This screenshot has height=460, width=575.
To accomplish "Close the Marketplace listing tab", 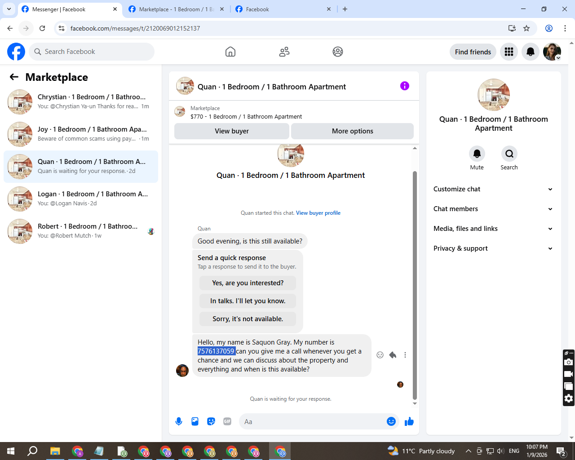I will pos(222,9).
